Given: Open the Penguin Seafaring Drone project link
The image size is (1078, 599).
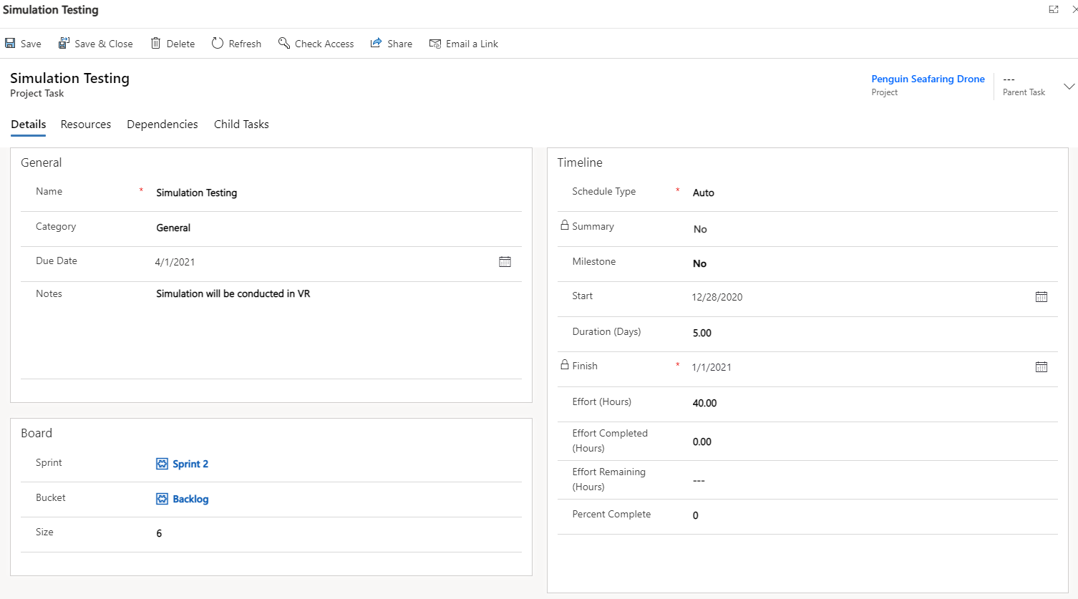Looking at the screenshot, I should click(x=928, y=79).
